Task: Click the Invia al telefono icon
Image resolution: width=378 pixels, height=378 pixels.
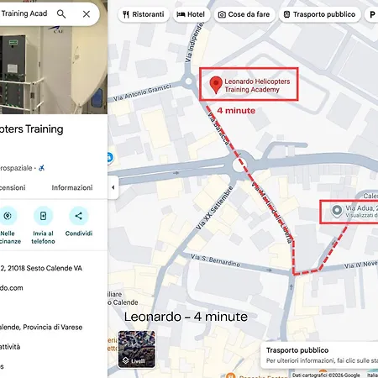Action: pos(43,216)
